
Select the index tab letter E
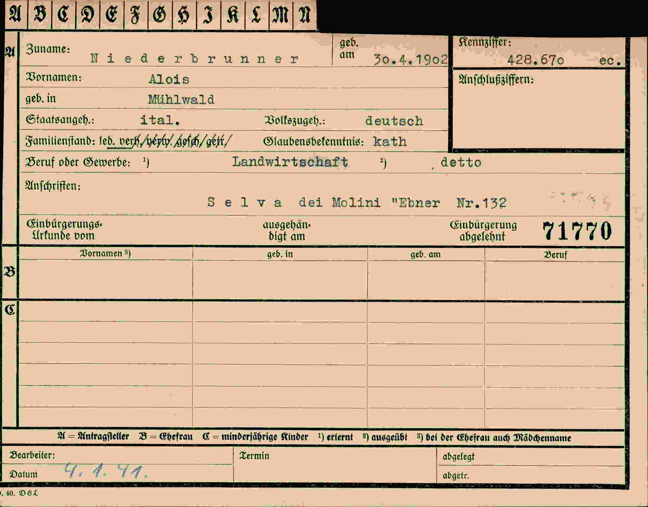point(112,14)
